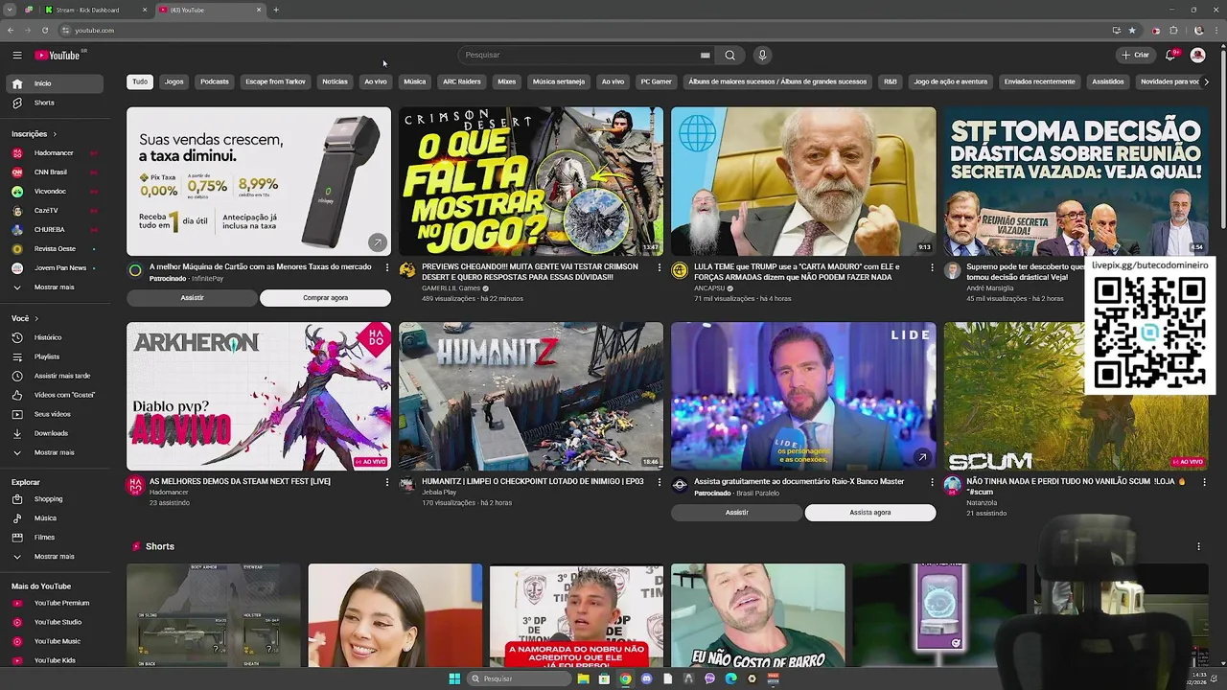The height and width of the screenshot is (690, 1227).
Task: Open the CNN Brasil subscription
Action: (x=57, y=172)
